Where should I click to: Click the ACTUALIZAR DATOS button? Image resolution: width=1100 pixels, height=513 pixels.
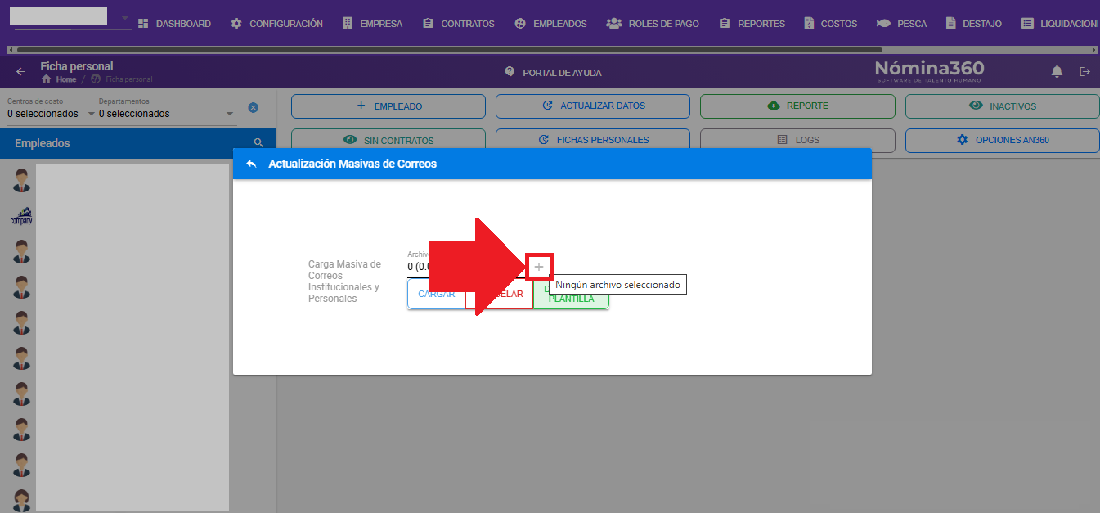[593, 106]
